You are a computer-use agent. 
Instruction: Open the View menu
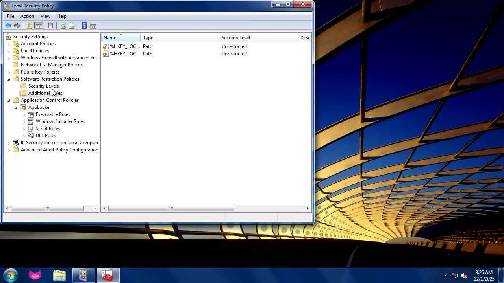click(45, 16)
